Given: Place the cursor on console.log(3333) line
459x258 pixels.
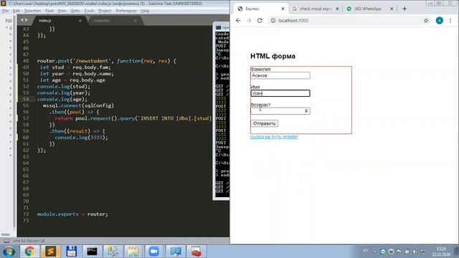Looking at the screenshot, I should [x=81, y=138].
